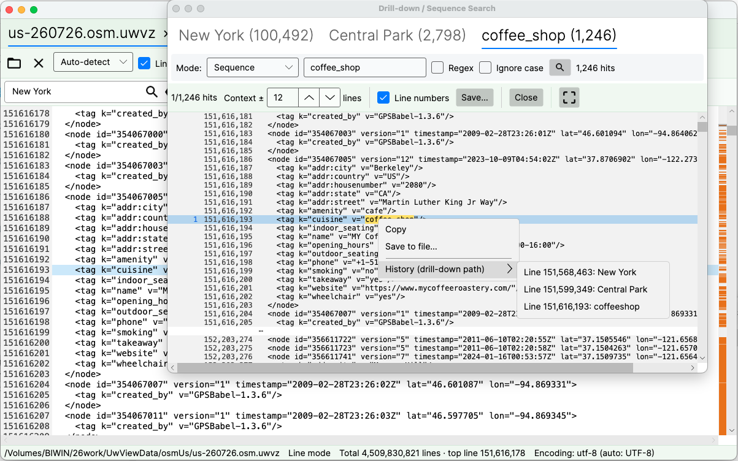738x461 pixels.
Task: Click the Drill-down / Sequence Search title bar
Action: (x=437, y=9)
